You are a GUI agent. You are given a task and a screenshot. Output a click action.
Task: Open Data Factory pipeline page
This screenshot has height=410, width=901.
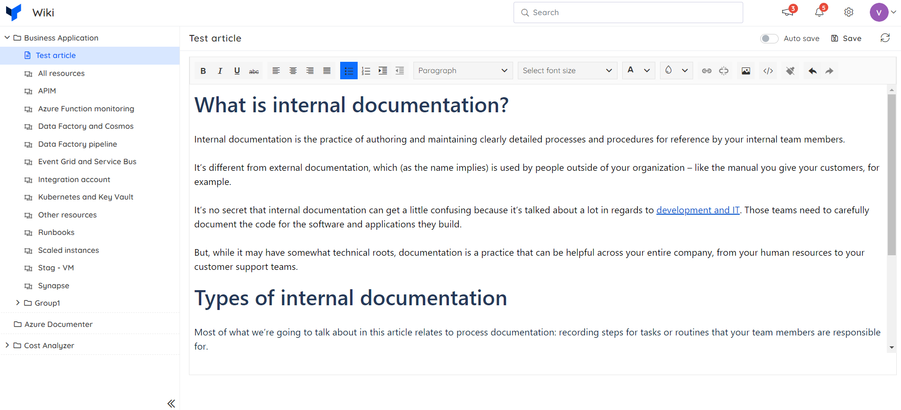coord(77,144)
